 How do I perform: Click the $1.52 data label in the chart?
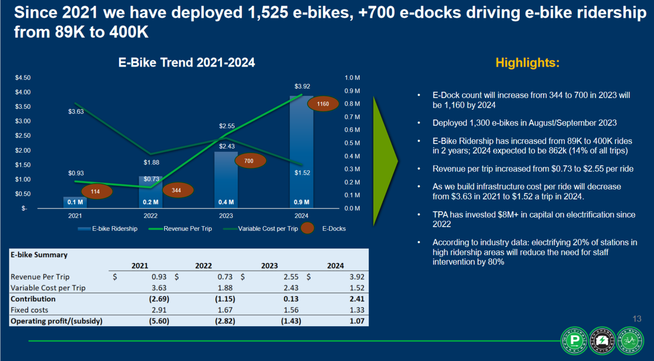(302, 173)
